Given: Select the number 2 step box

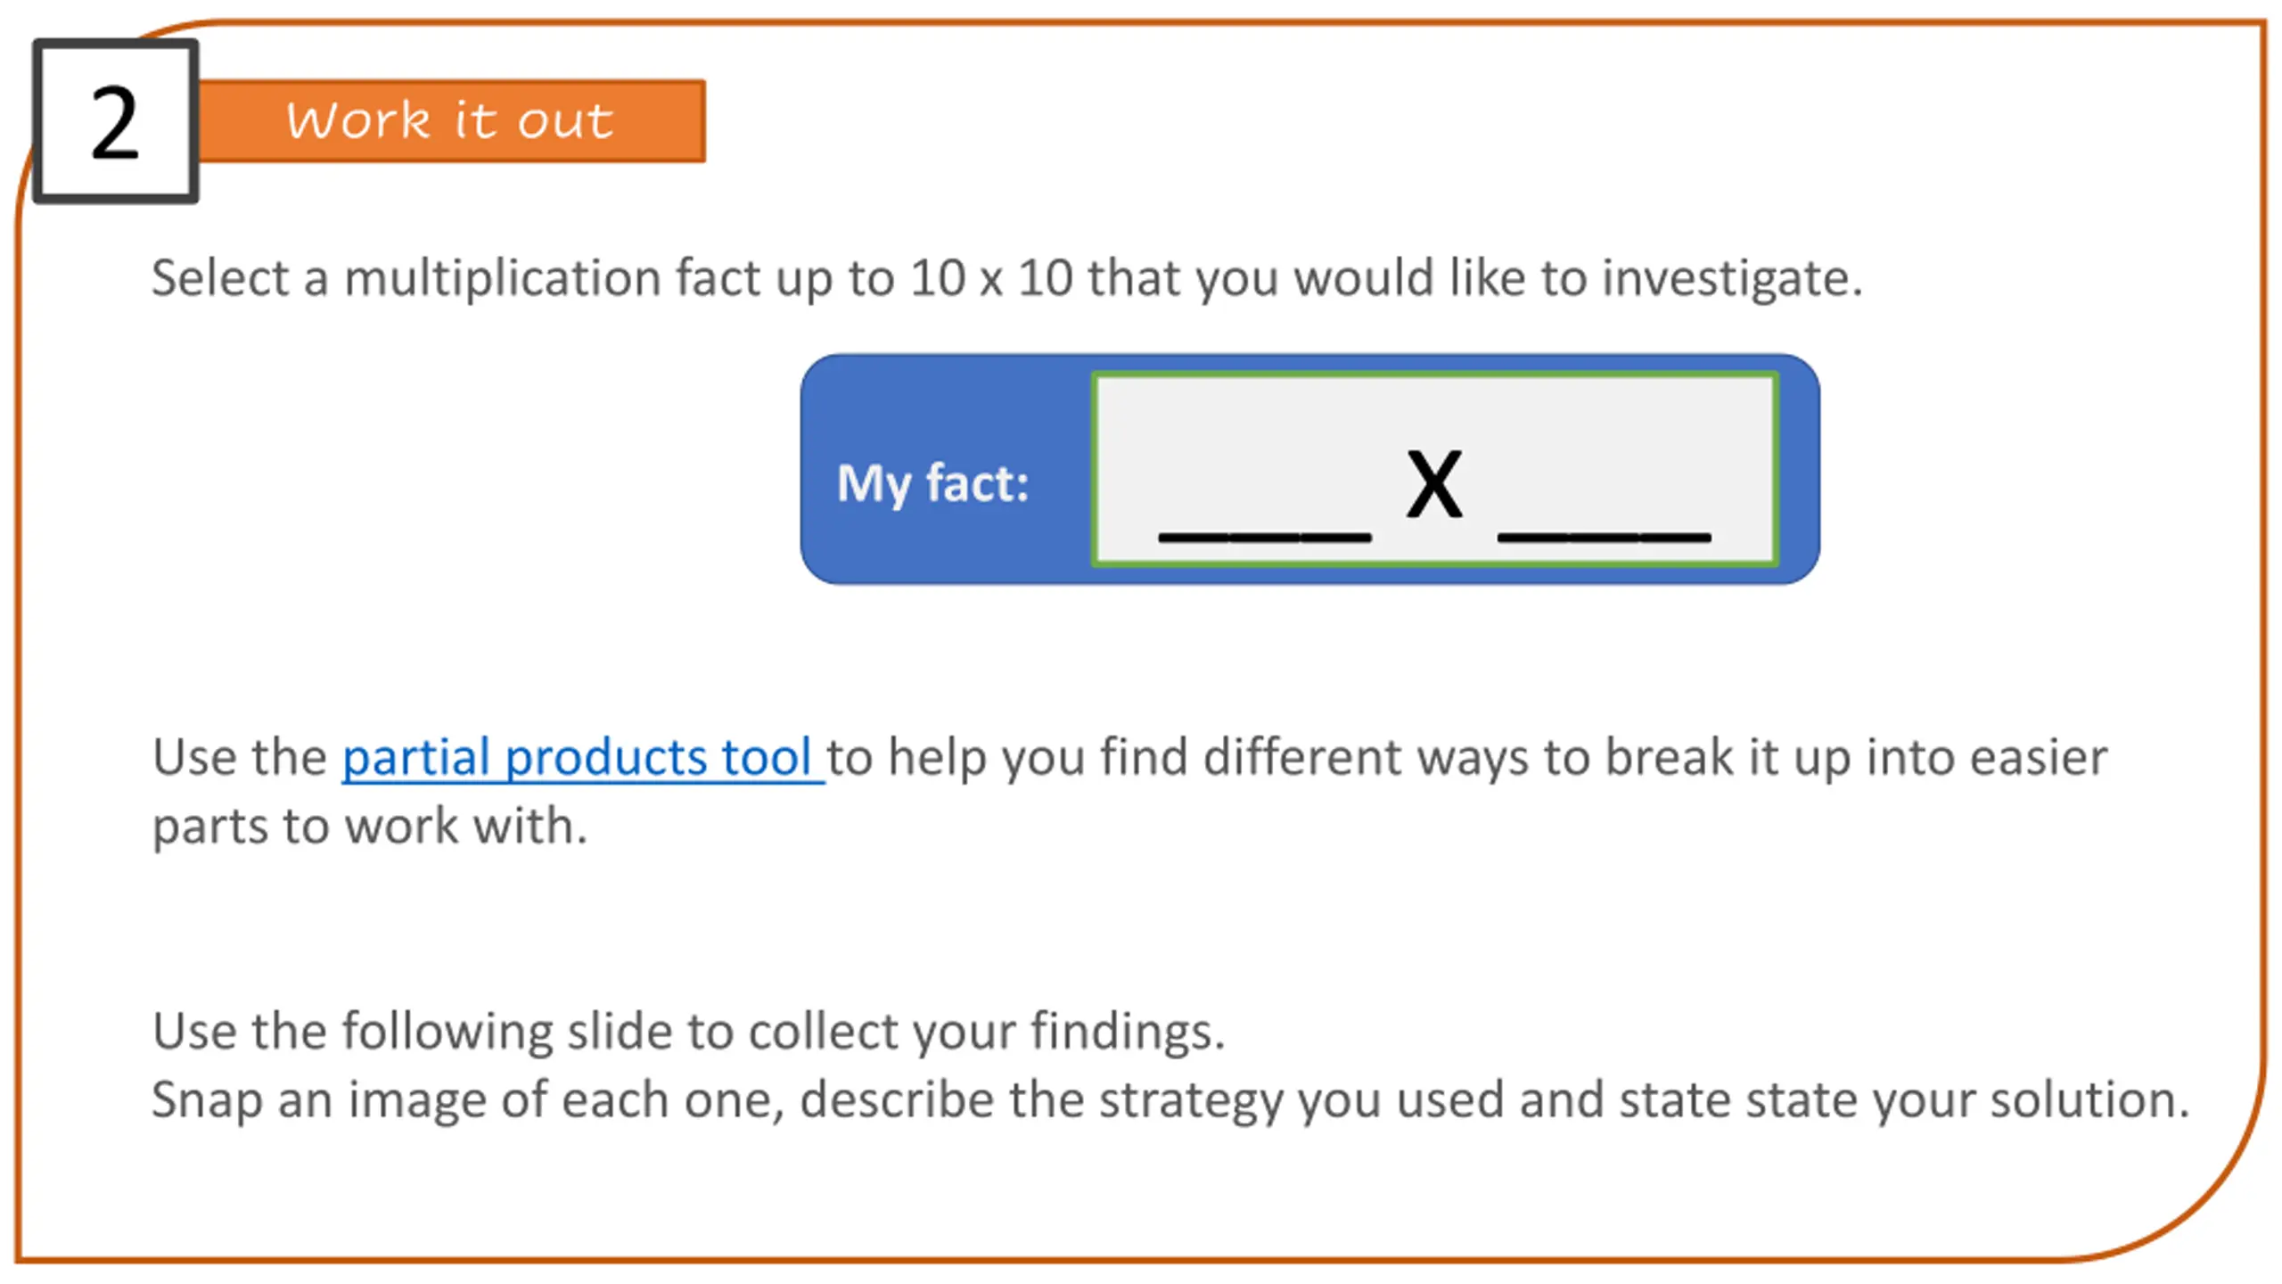Looking at the screenshot, I should [x=116, y=121].
